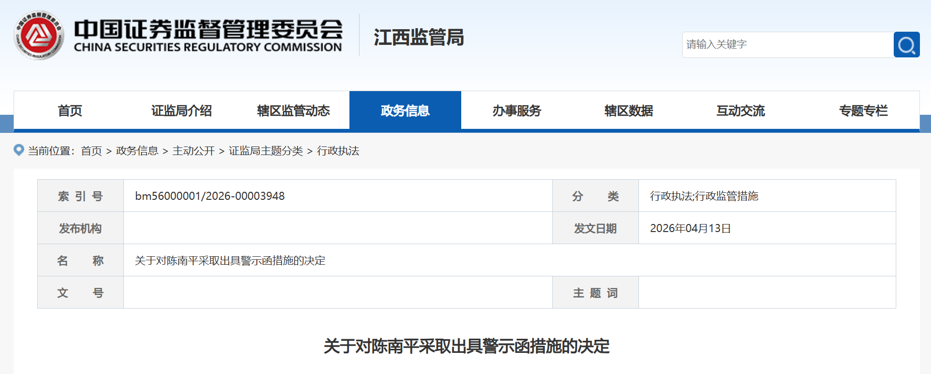931x374 pixels.
Task: Click the 江西监管局 header title
Action: click(418, 37)
